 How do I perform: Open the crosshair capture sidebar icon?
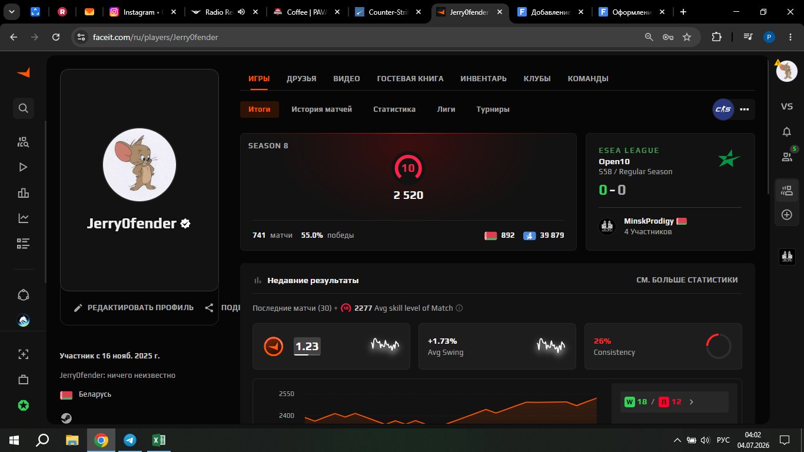tap(24, 354)
